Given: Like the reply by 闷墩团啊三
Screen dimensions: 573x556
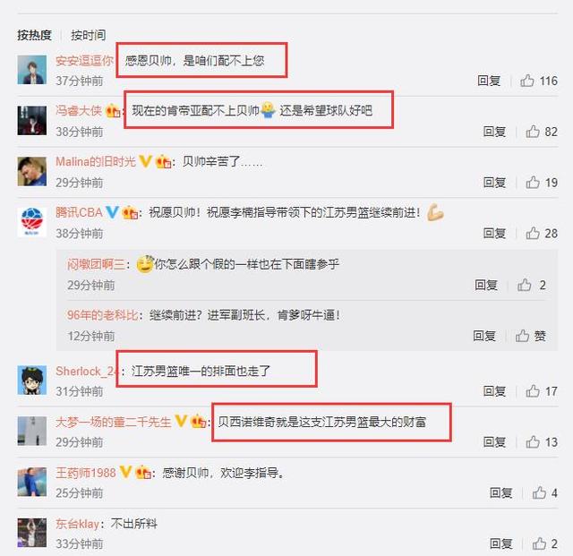Looking at the screenshot, I should [524, 285].
